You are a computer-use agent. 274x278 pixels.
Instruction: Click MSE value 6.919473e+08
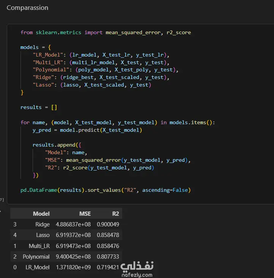(x=73, y=246)
